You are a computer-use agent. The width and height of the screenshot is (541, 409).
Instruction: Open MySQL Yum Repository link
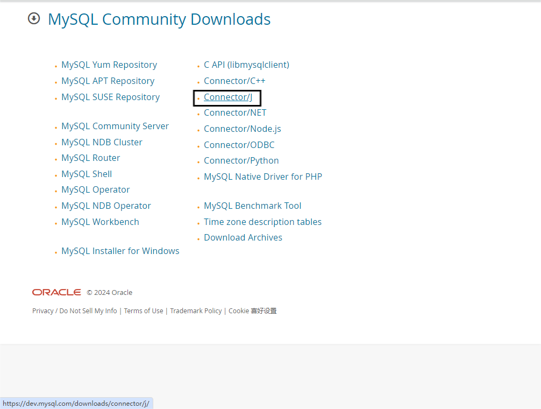coord(109,65)
